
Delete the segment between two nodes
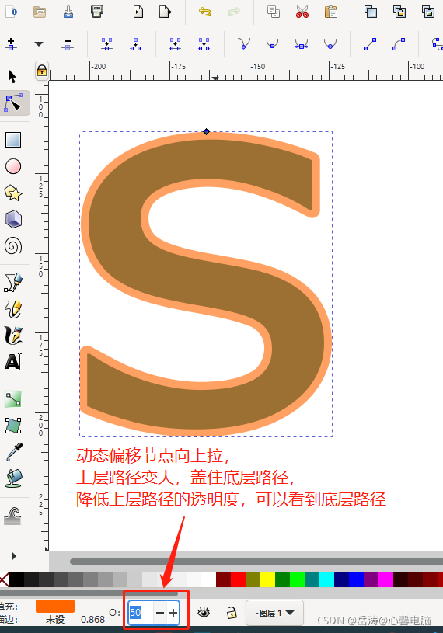tap(204, 44)
